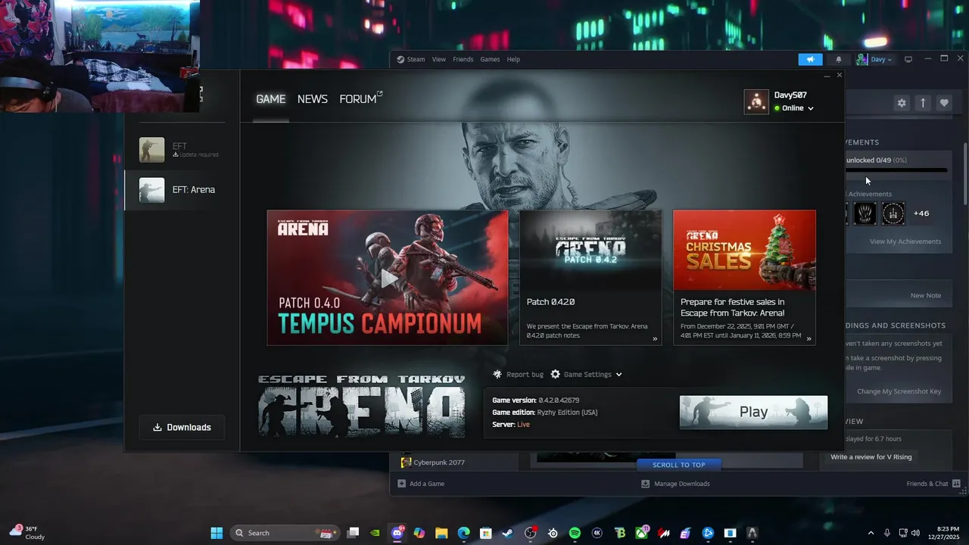969x545 pixels.
Task: Open the Christmas Sales news card
Action: (x=744, y=278)
